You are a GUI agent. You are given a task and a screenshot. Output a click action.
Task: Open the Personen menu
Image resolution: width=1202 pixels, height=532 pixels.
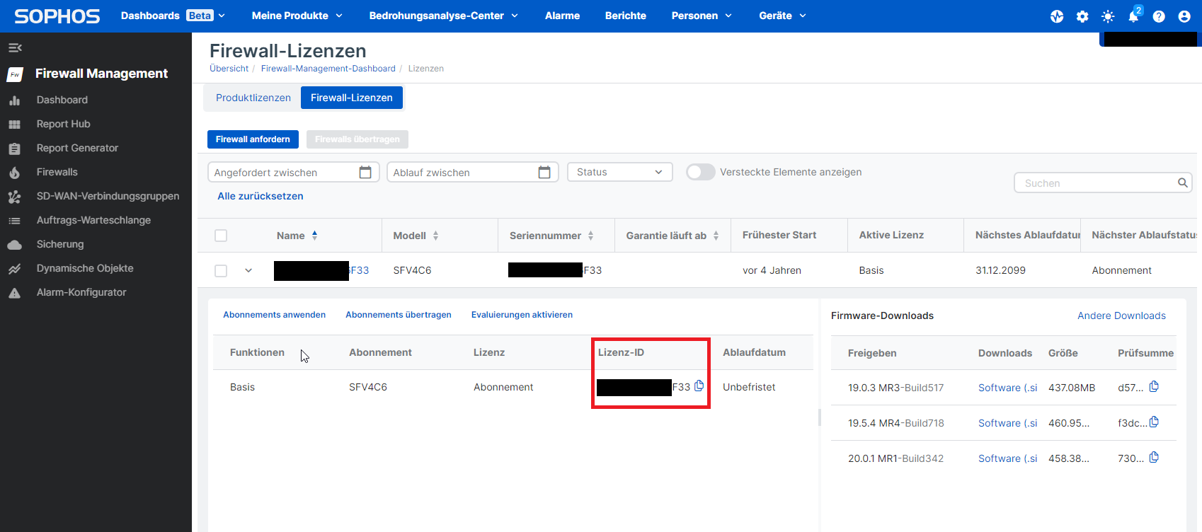click(702, 16)
